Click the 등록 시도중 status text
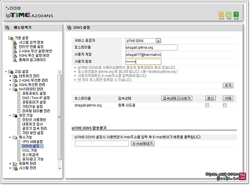The image size is (250, 185). point(127,105)
